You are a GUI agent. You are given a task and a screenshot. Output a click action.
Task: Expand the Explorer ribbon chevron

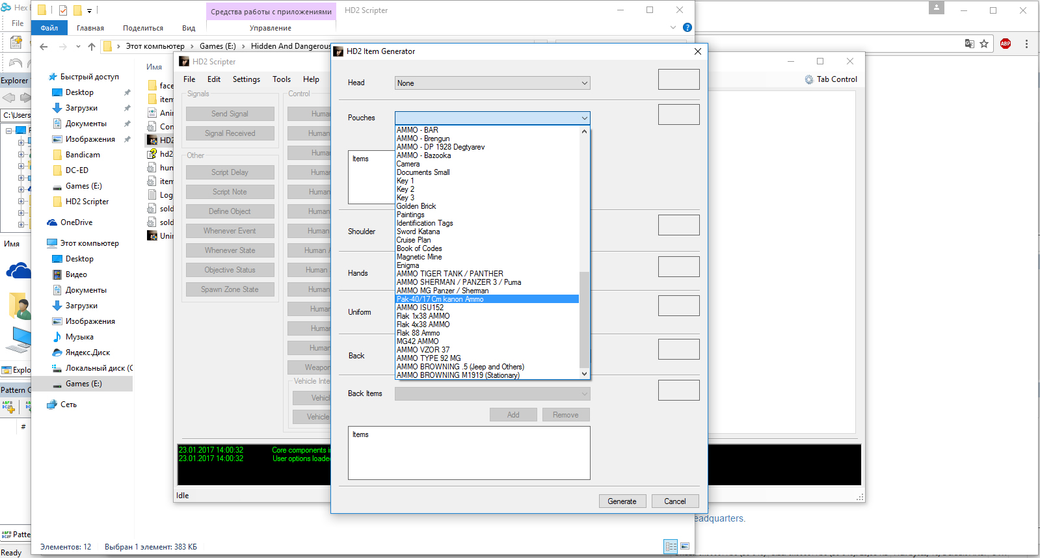click(673, 27)
